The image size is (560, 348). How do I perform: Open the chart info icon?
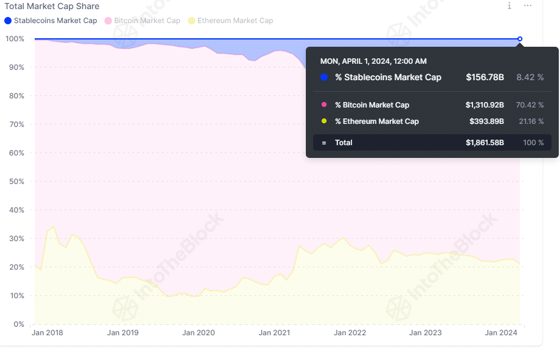pyautogui.click(x=510, y=5)
